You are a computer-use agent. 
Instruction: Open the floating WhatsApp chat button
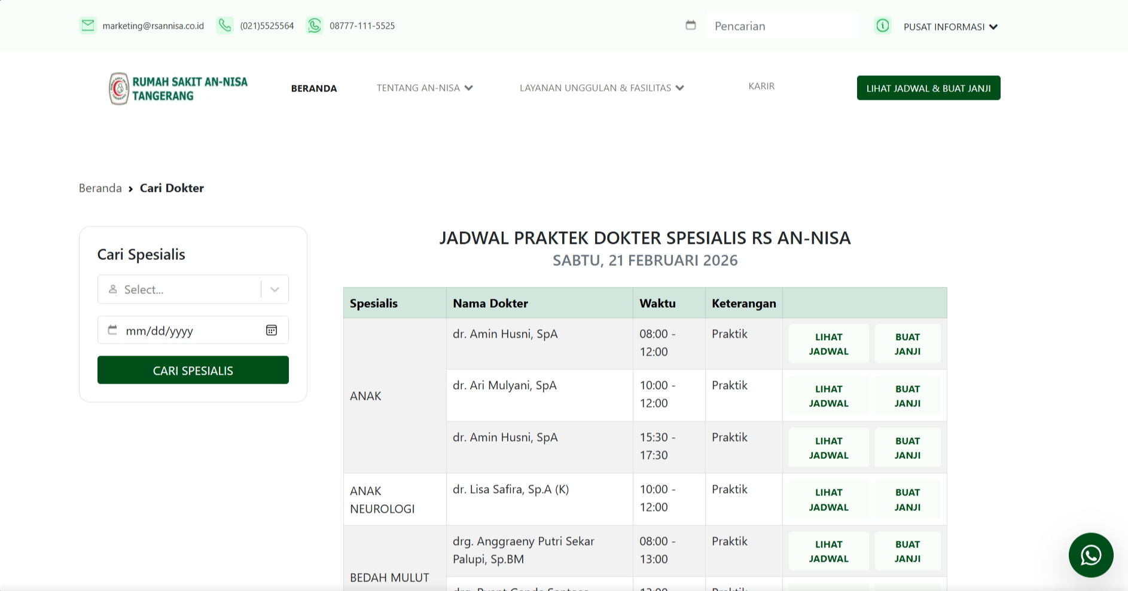point(1091,555)
